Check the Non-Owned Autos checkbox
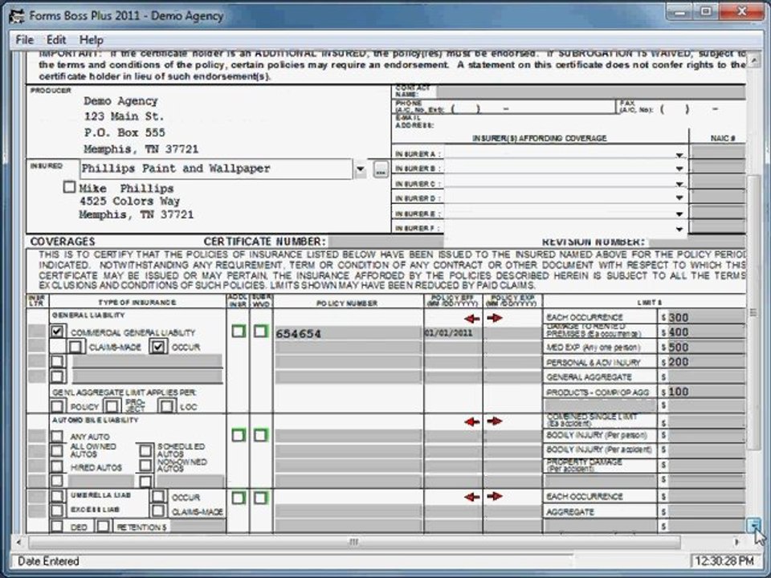 [145, 465]
